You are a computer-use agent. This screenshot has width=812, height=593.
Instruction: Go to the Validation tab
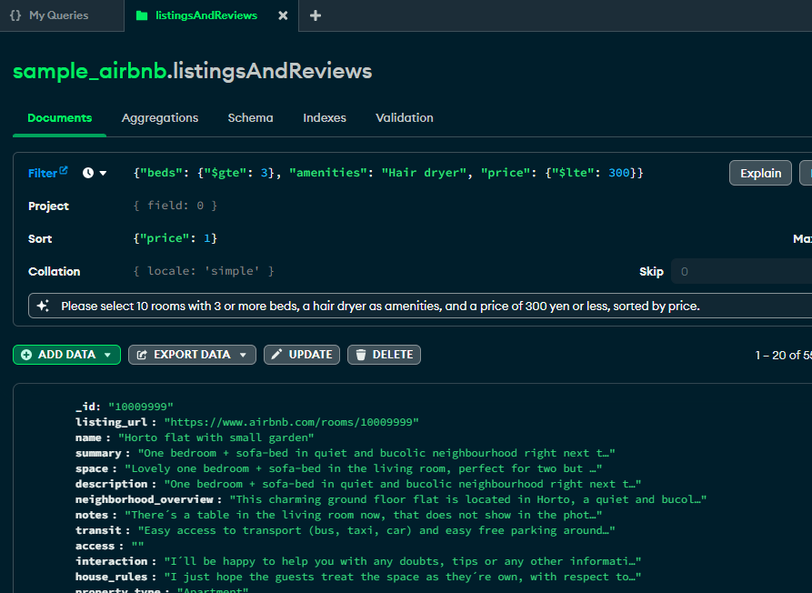(x=405, y=118)
